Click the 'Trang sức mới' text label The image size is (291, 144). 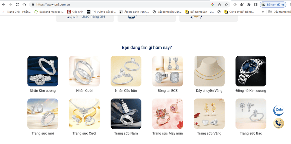[43, 133]
